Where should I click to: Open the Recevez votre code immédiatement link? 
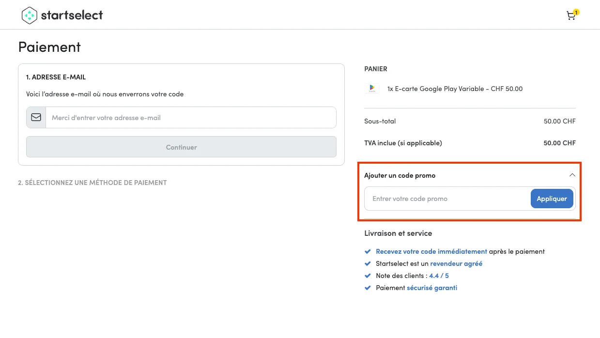[431, 251]
